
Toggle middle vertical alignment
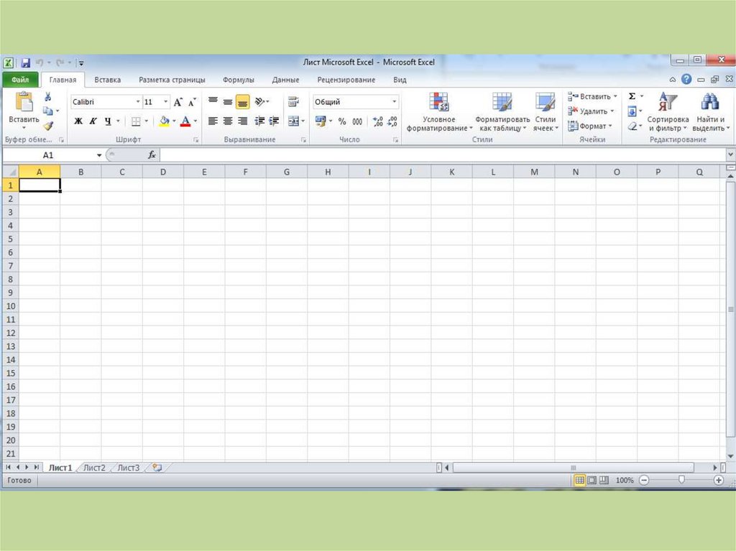pyautogui.click(x=228, y=101)
